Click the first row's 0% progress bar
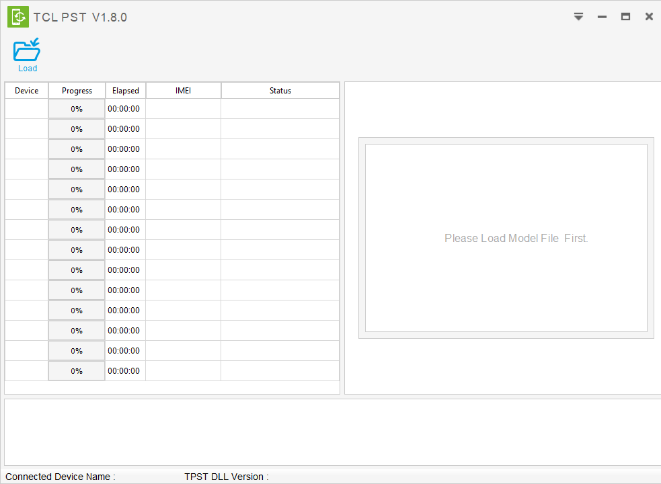This screenshot has height=484, width=661. 76,108
